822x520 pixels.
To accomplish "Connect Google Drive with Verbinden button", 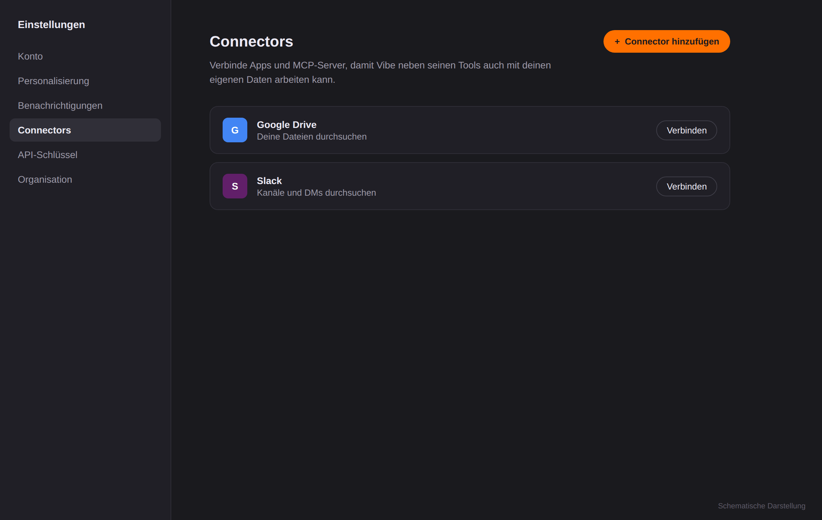I will (686, 130).
